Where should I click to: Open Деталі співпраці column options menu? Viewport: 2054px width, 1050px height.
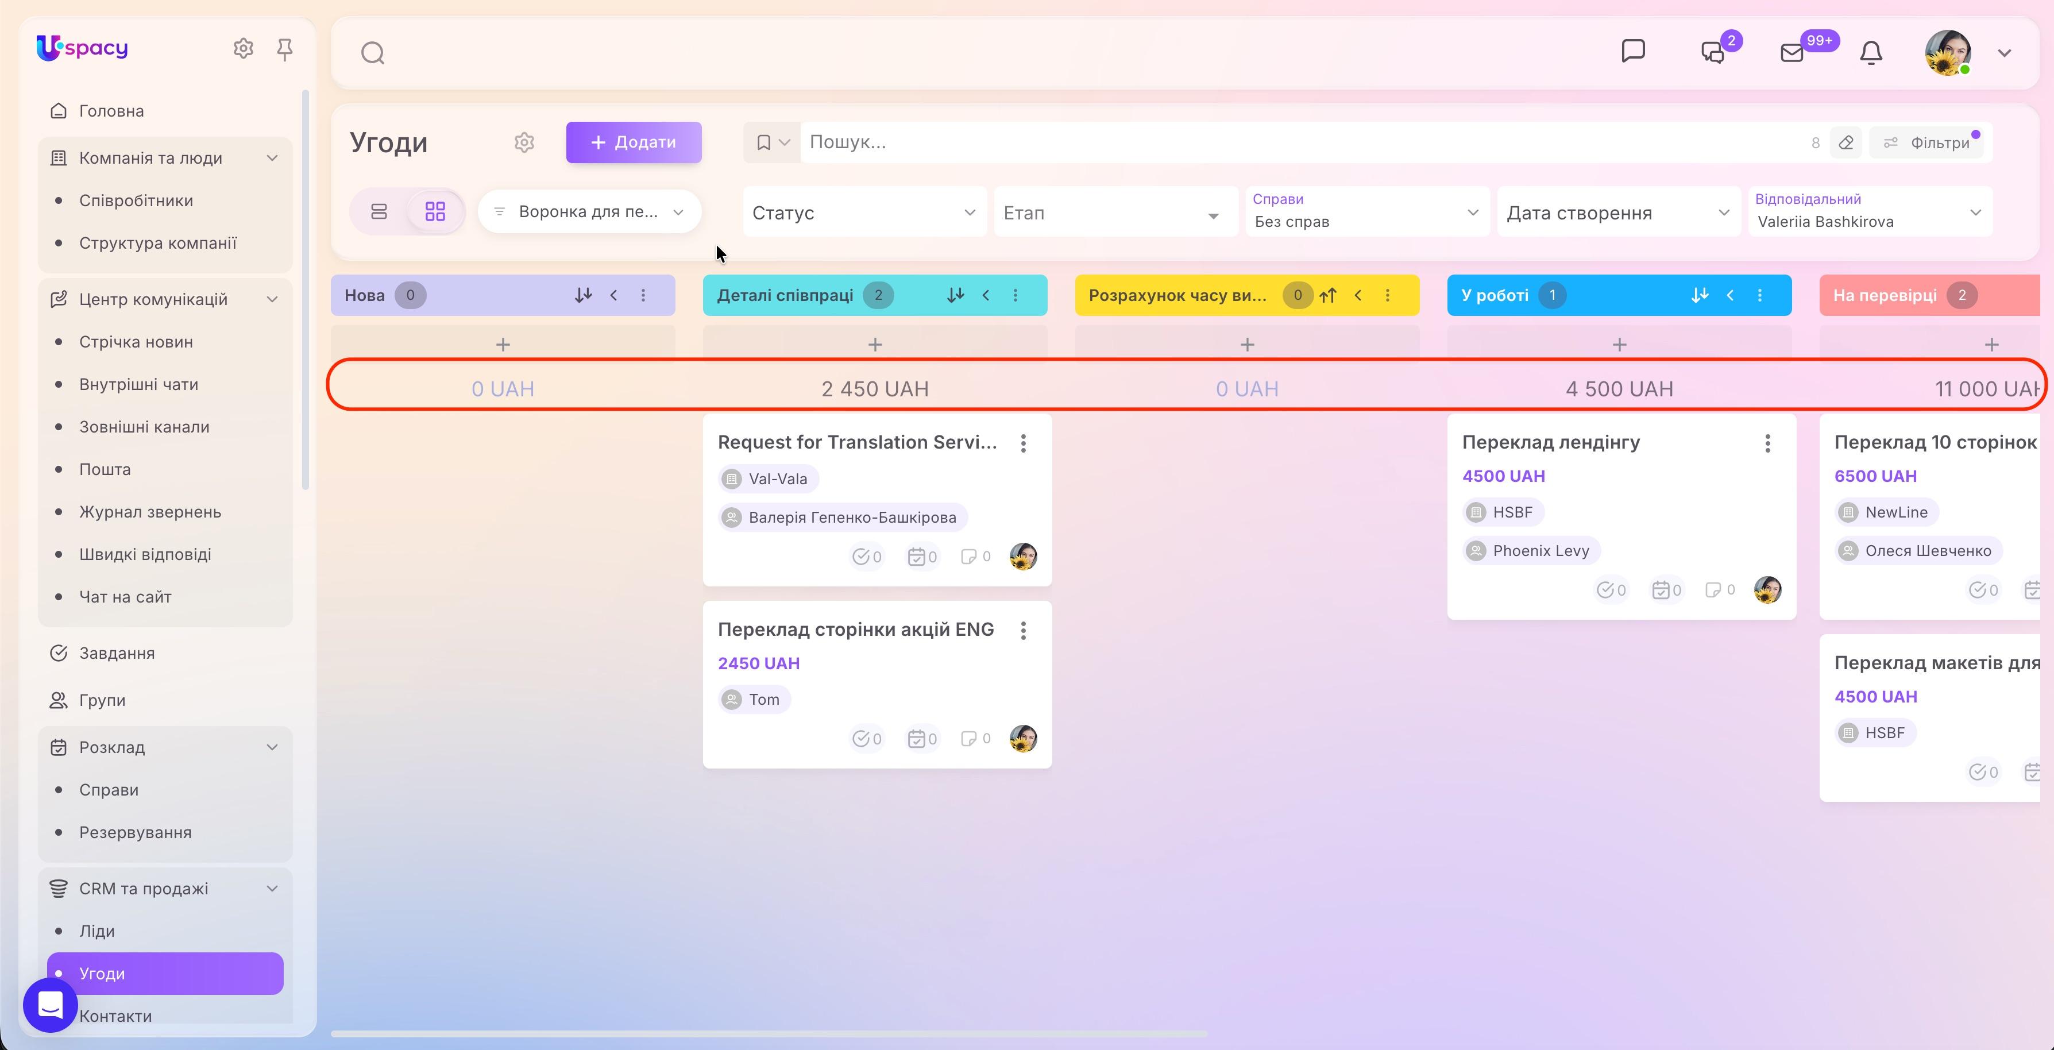pyautogui.click(x=1015, y=295)
